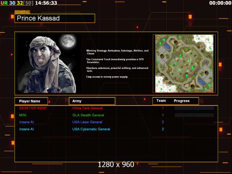Click the GENERAL label above the name
Viewport: 232px width, 174px height.
point(22,12)
